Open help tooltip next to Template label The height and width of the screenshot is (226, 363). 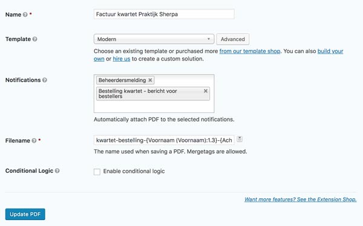click(34, 39)
